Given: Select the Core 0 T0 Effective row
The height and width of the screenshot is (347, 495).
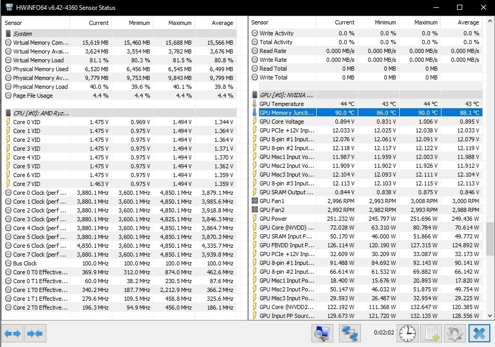Looking at the screenshot, I should pos(121,272).
